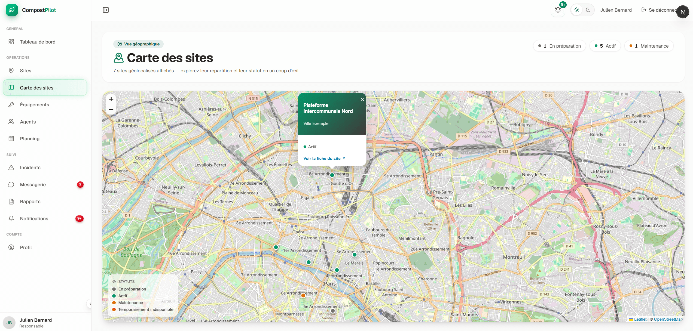Click grey marker near 5e Arrondissement
Viewport: 693px width, 331px height.
coord(333,311)
